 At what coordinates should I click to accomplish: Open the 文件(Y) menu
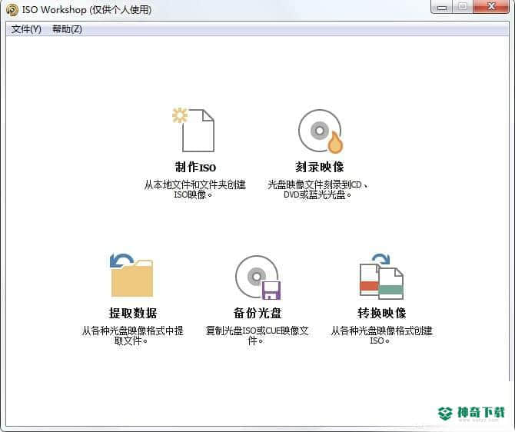pos(26,29)
